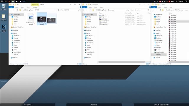Open Manage tab under Picture Tools
The height and width of the screenshot is (106, 189).
click(35, 7)
